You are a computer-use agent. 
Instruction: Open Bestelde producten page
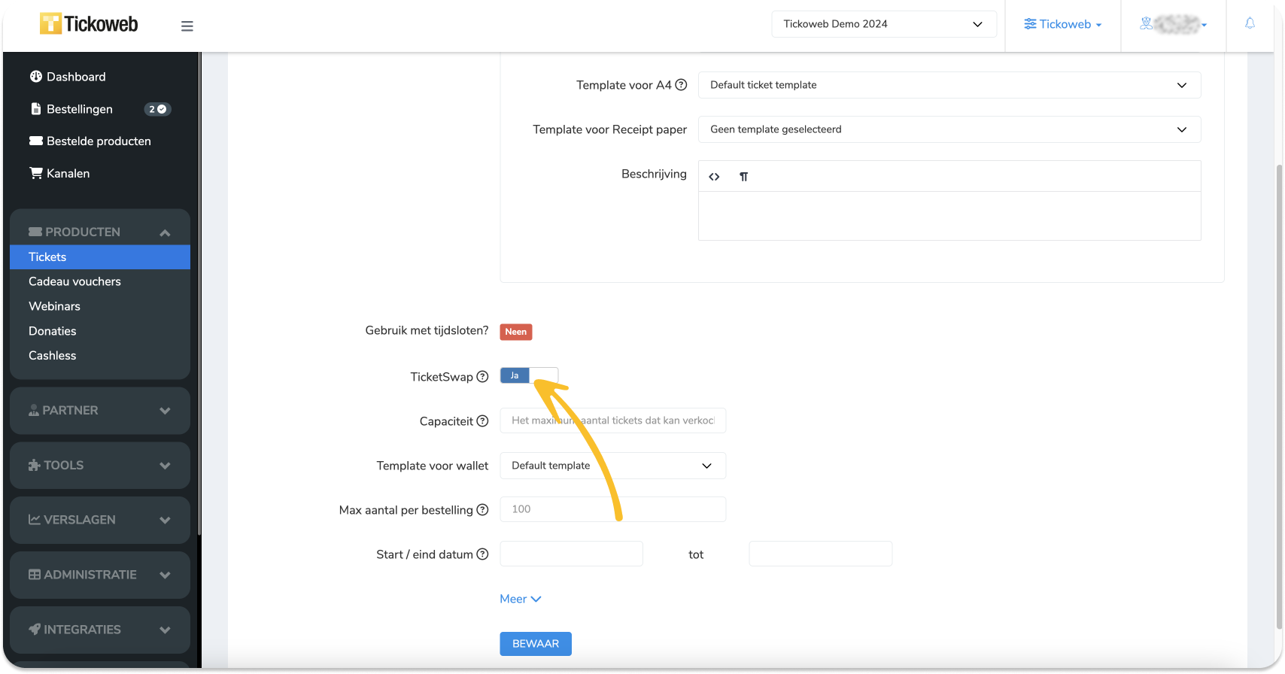click(90, 141)
